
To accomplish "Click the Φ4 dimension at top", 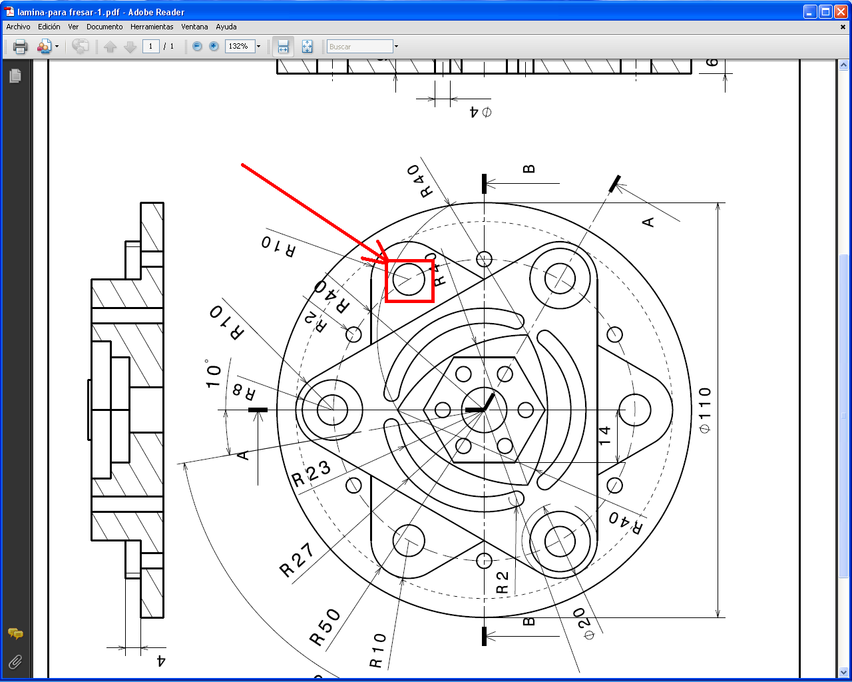I will 481,112.
